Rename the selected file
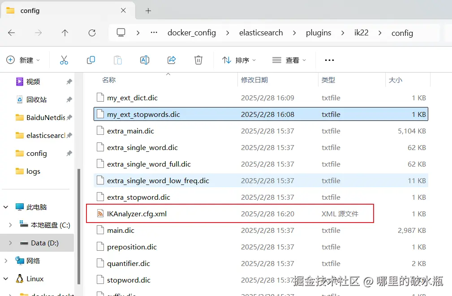Screen dimensions: 452x296 pos(144,60)
